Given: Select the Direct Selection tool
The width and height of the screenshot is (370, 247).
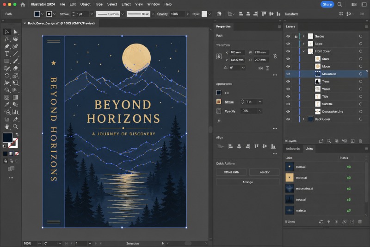Looking at the screenshot, I should 15,32.
